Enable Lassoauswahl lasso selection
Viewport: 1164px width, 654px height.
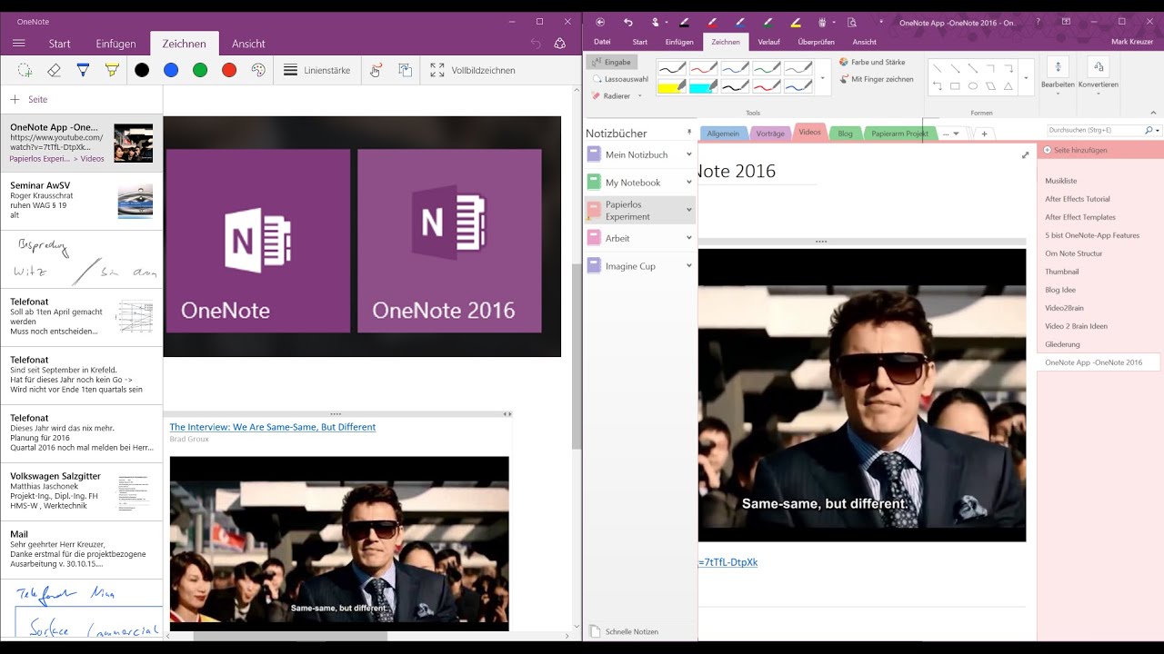(x=619, y=79)
